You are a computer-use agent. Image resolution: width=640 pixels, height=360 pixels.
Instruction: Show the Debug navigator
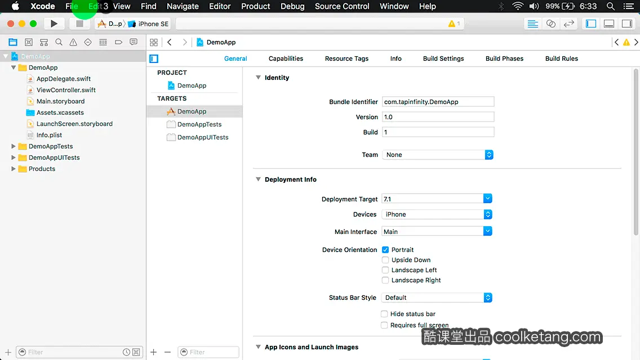[103, 42]
